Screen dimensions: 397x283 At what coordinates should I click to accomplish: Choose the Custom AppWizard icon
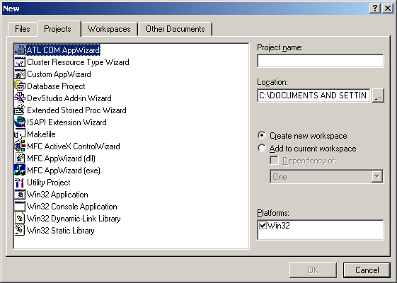pyautogui.click(x=20, y=74)
